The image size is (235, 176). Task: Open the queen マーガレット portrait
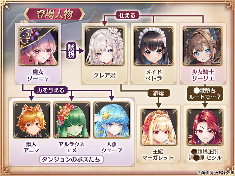pos(159,127)
